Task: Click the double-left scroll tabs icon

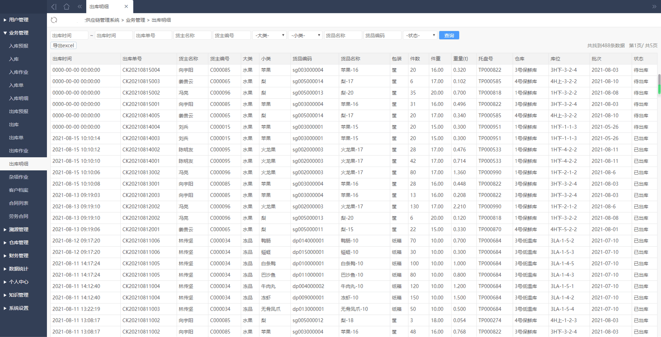Action: pos(80,7)
